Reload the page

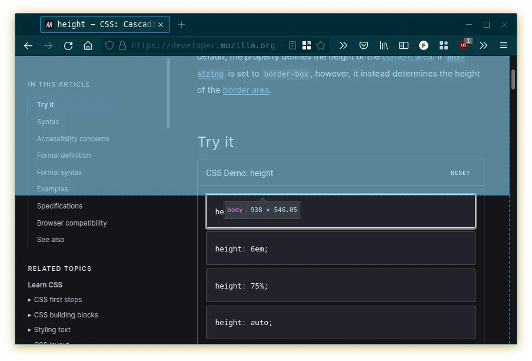pyautogui.click(x=68, y=45)
